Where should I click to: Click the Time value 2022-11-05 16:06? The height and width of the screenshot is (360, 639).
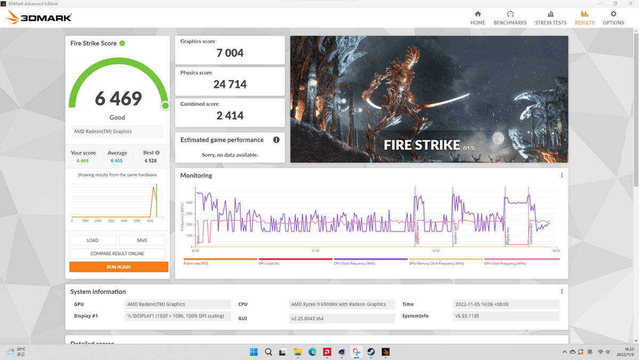point(506,304)
